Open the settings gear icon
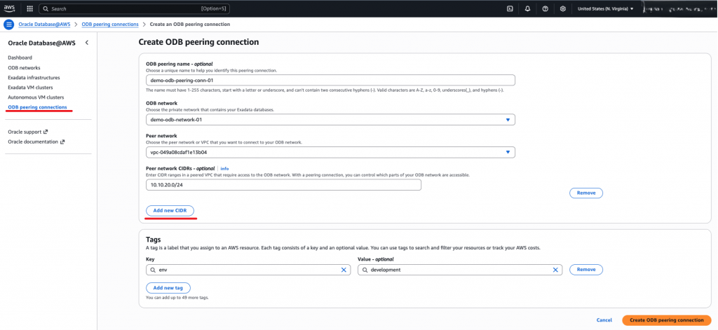 coord(562,8)
